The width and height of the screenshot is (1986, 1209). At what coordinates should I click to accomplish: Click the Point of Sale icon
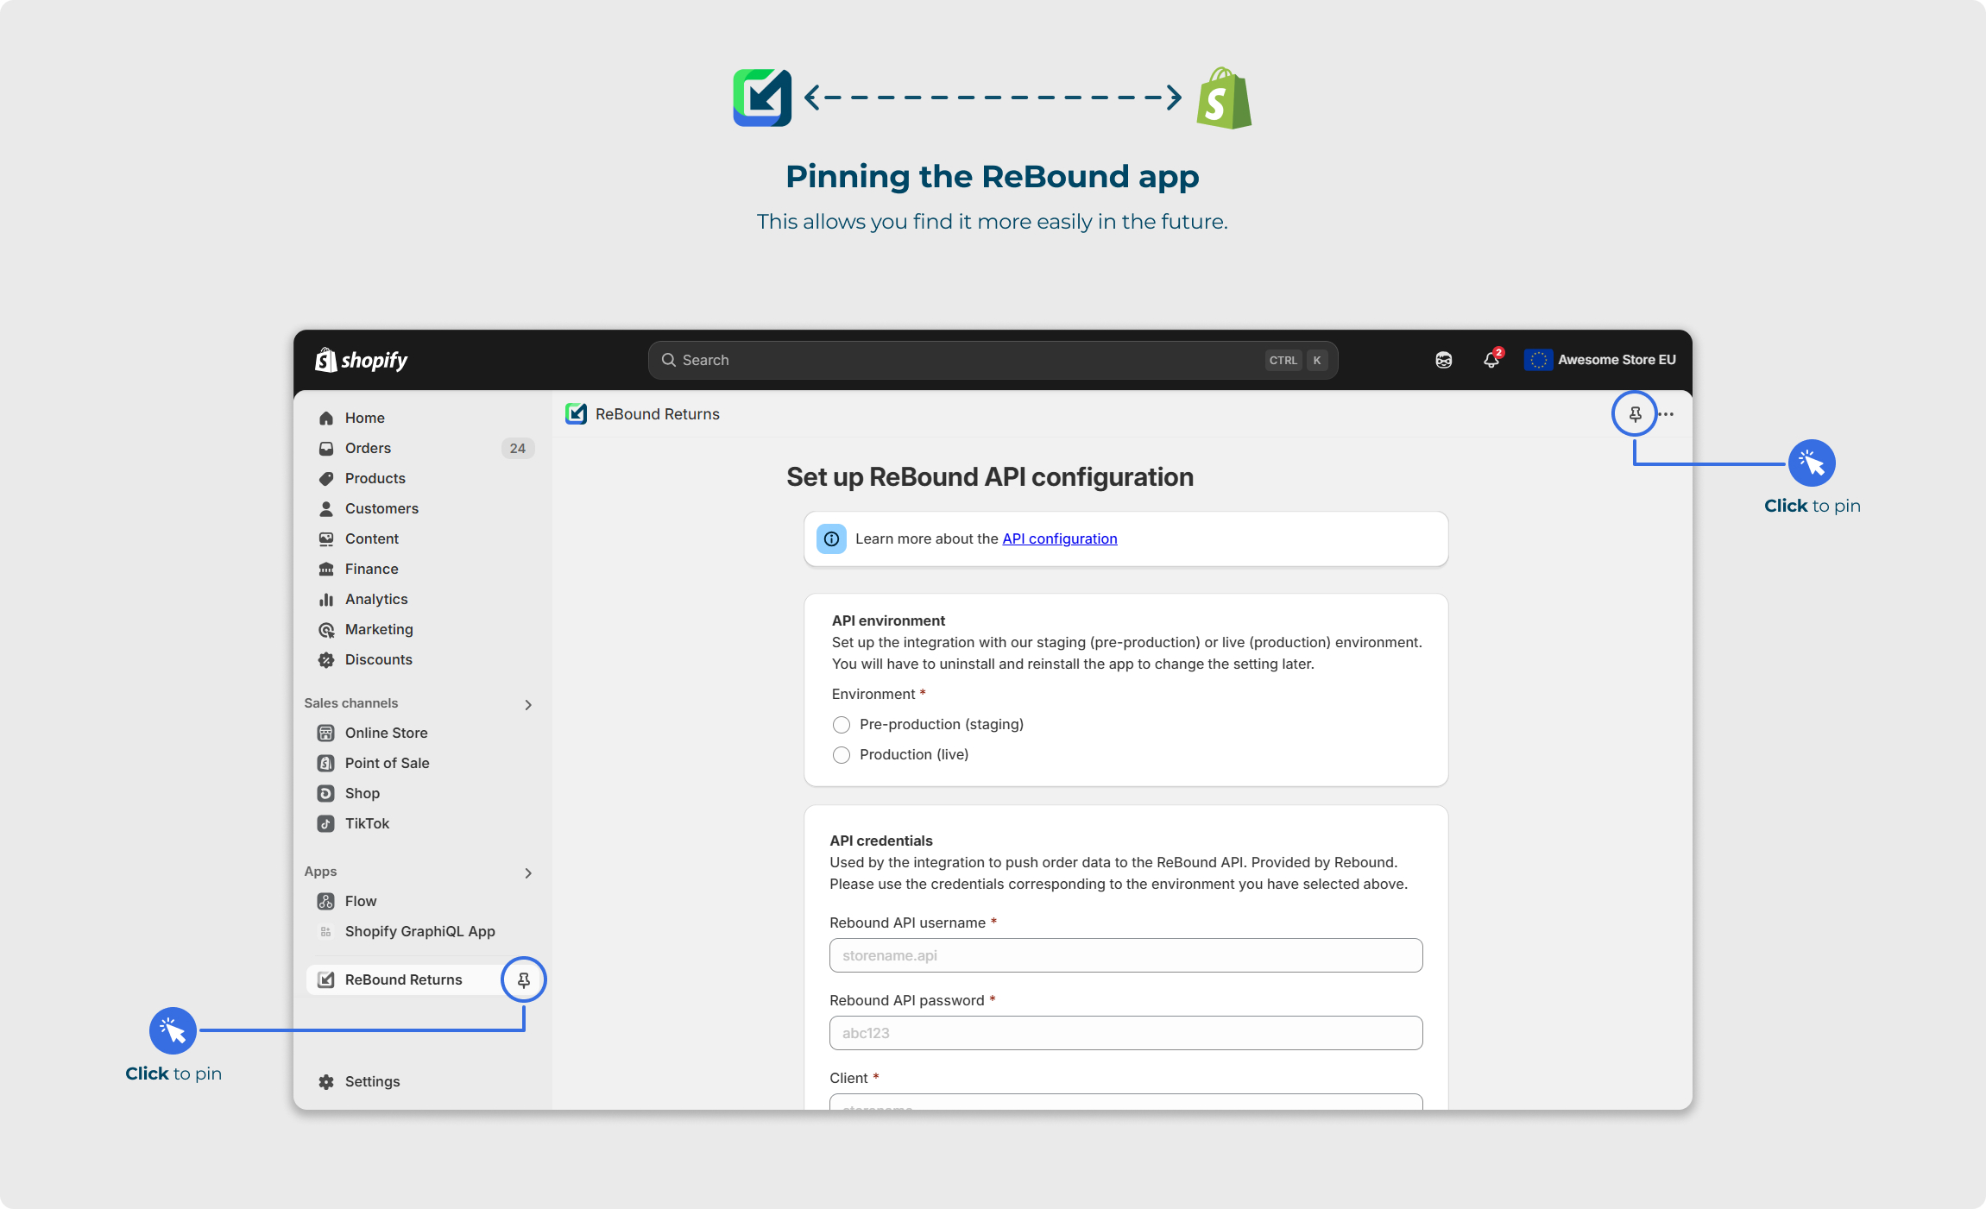click(x=326, y=763)
